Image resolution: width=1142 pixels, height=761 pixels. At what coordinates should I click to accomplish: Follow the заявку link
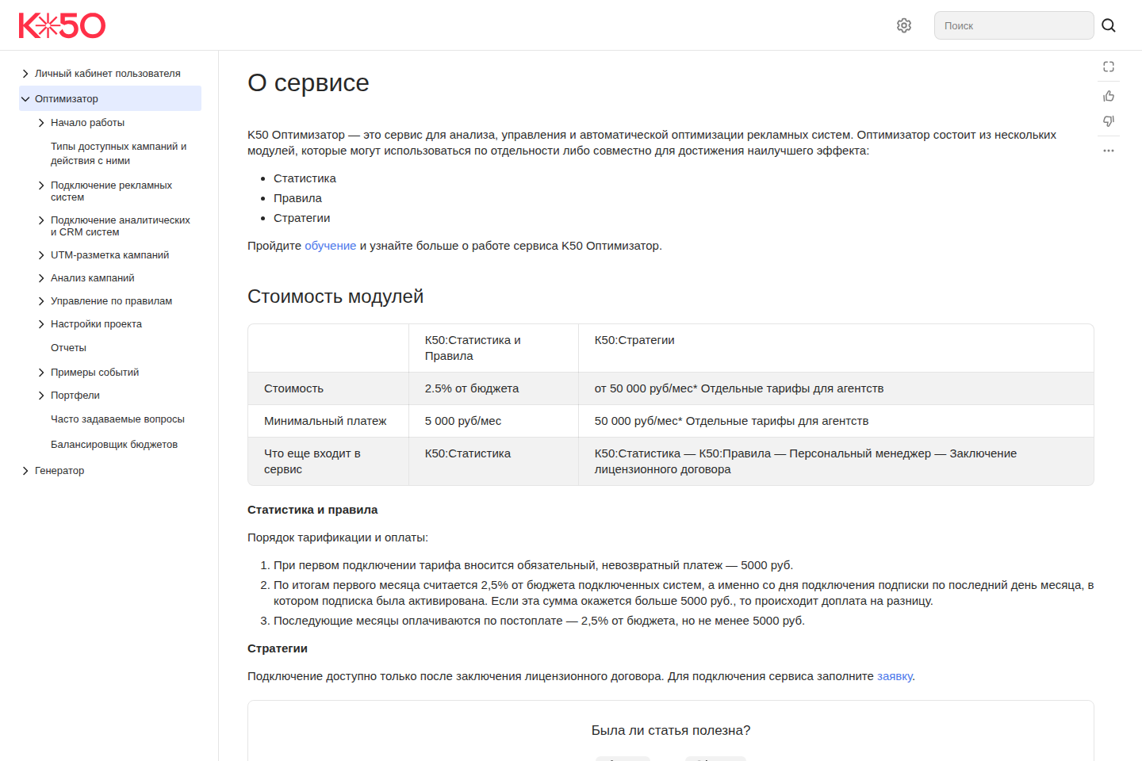click(x=895, y=676)
